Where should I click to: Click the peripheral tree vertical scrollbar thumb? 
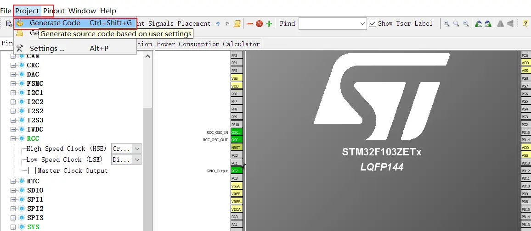coord(147,169)
